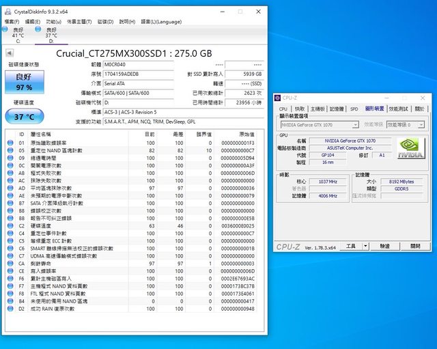
Task: Click the 37 °C temperature box
Action: click(24, 116)
